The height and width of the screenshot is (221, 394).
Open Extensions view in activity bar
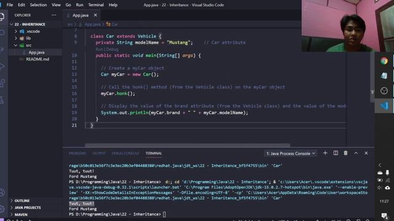click(x=2, y=83)
